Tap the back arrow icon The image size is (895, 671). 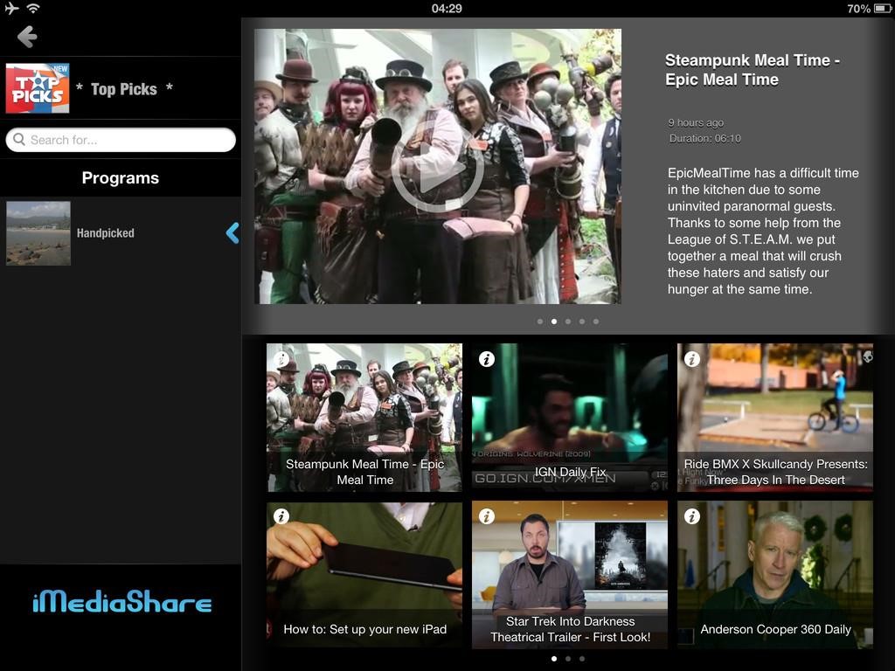(27, 37)
